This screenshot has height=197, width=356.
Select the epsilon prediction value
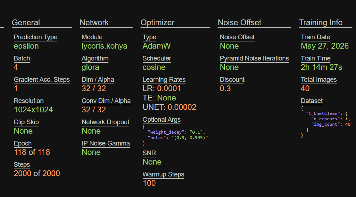coord(26,46)
